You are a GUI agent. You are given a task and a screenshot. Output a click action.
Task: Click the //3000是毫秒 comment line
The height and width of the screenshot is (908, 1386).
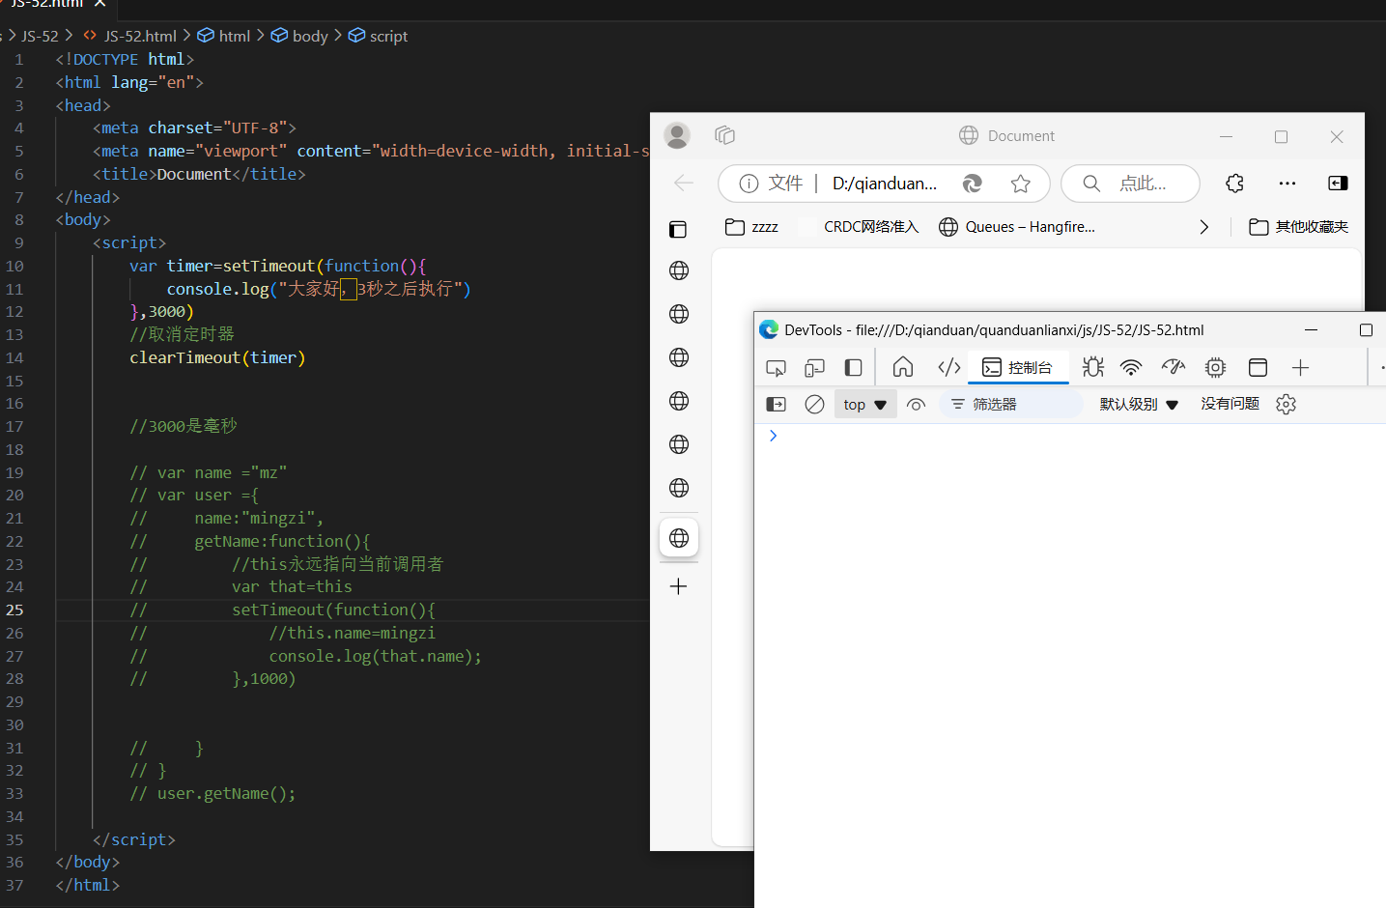click(183, 426)
